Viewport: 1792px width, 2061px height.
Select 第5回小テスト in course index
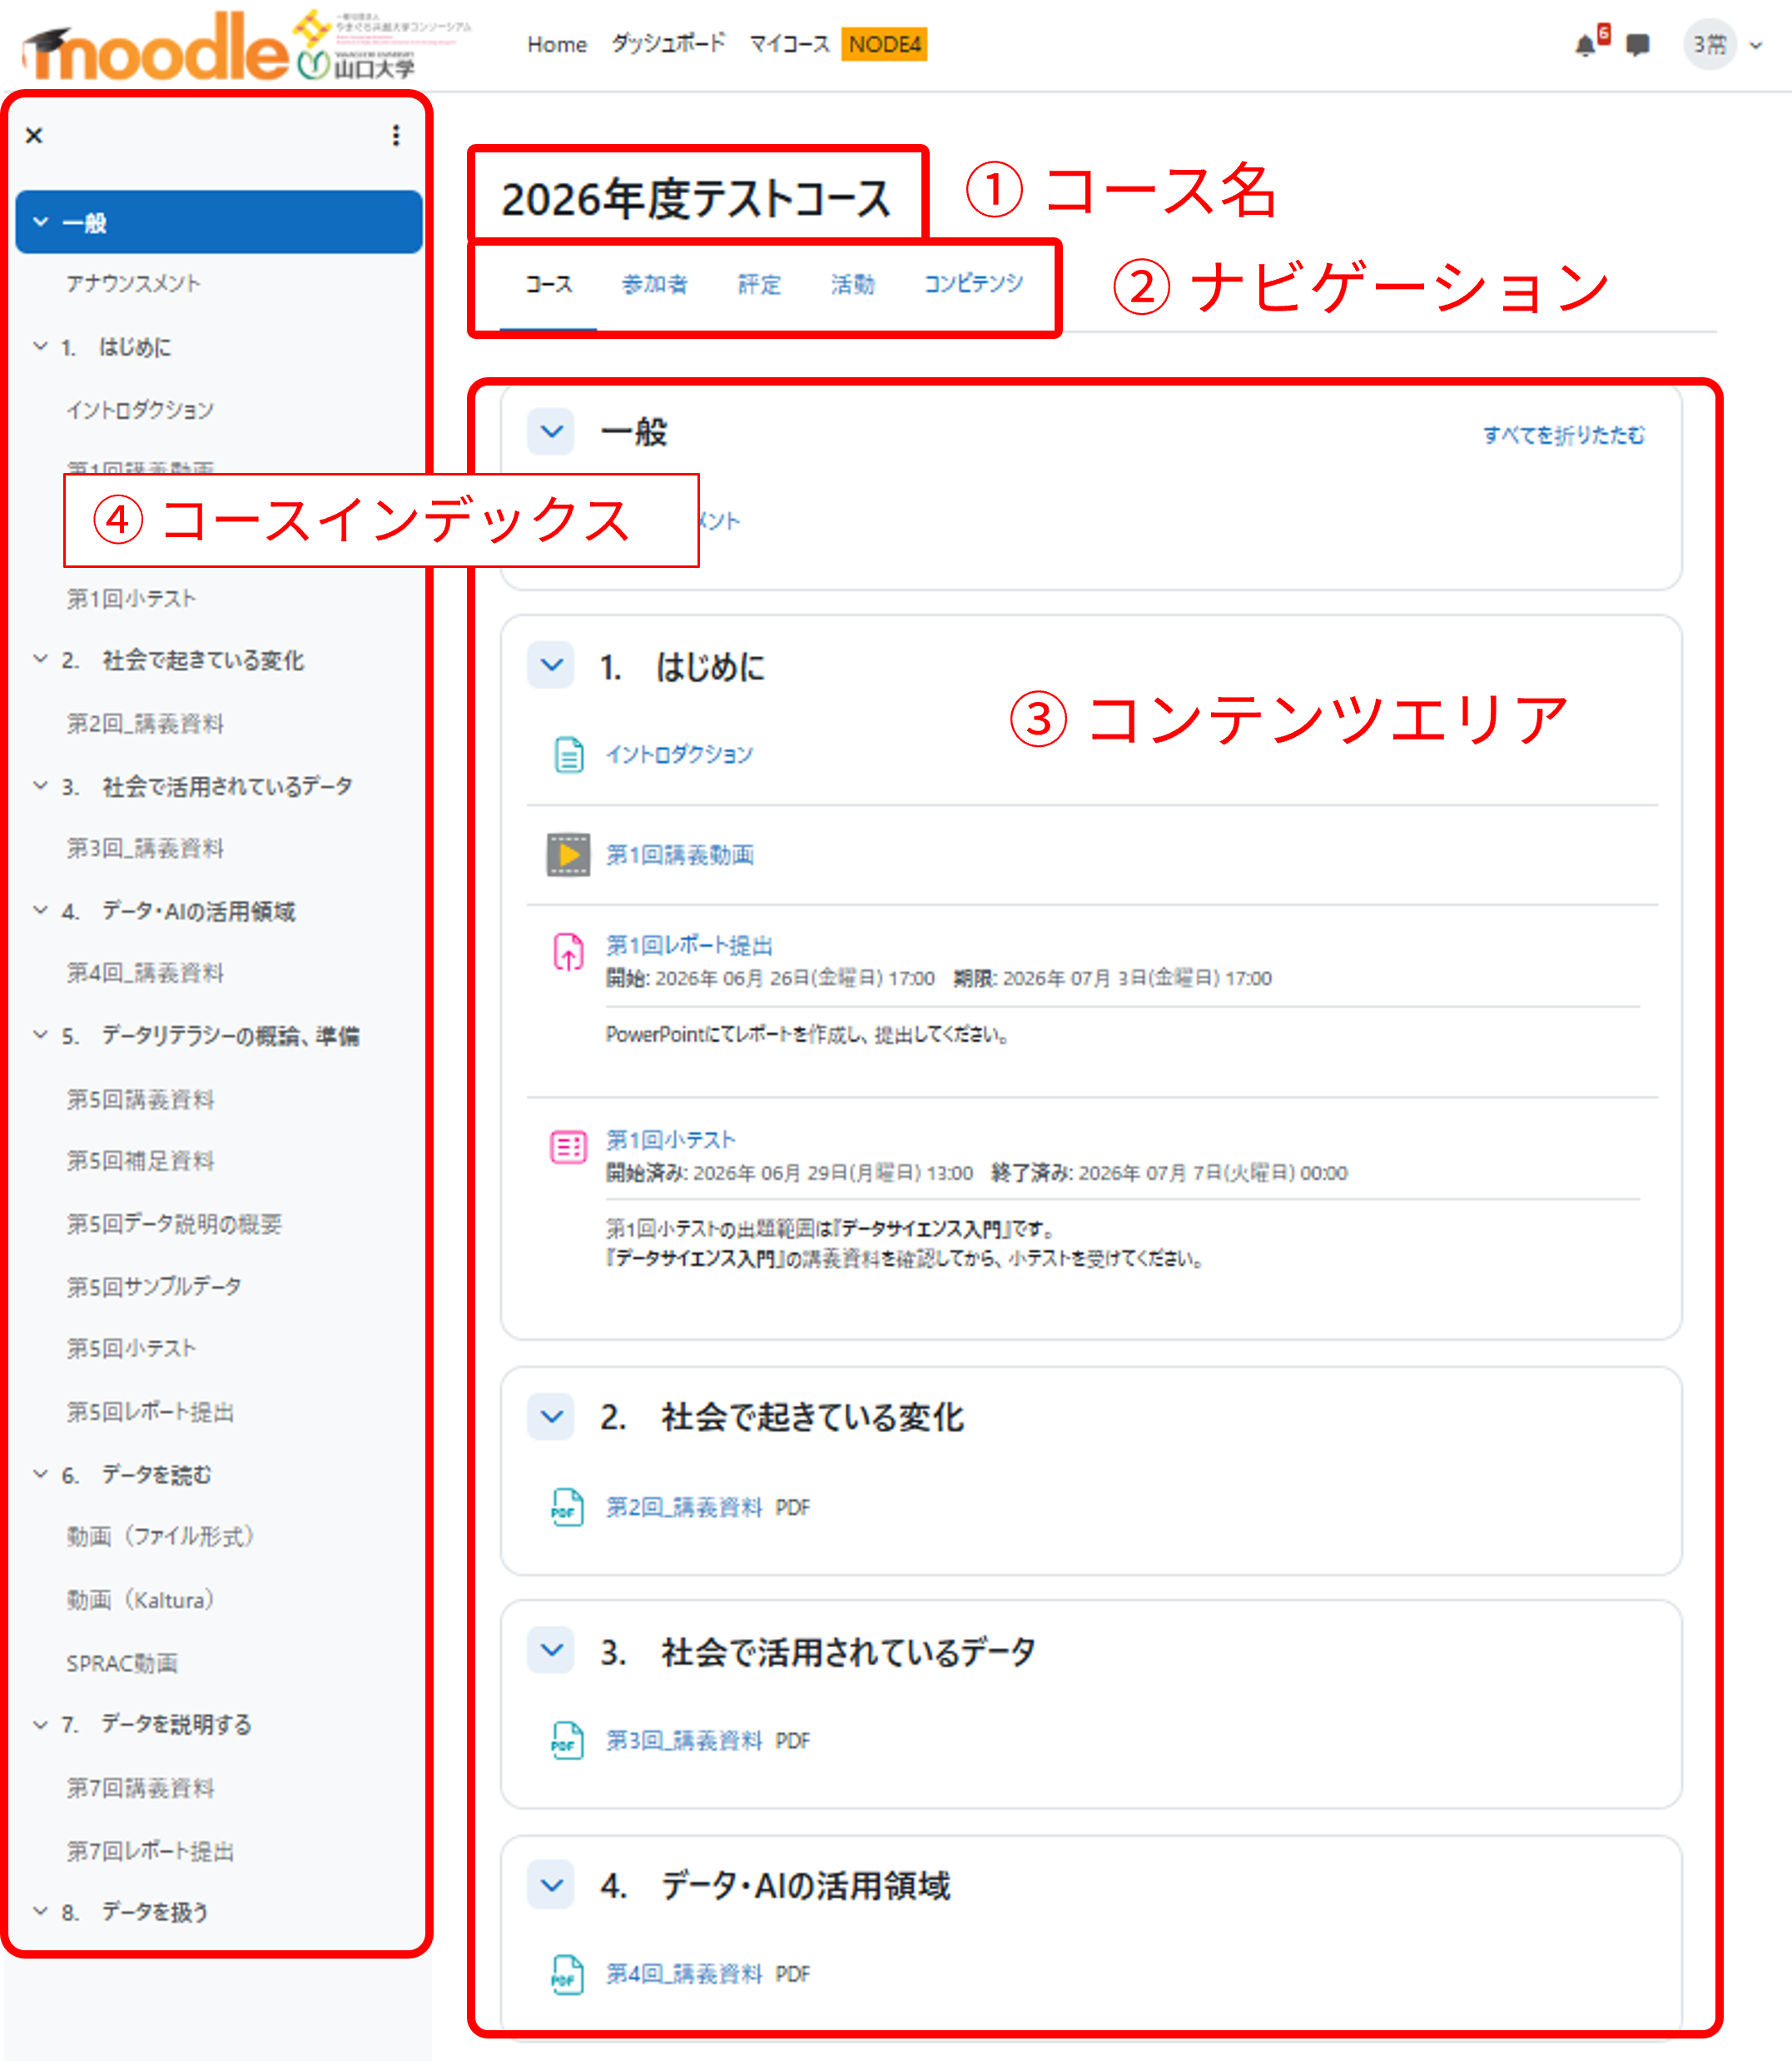tap(131, 1349)
